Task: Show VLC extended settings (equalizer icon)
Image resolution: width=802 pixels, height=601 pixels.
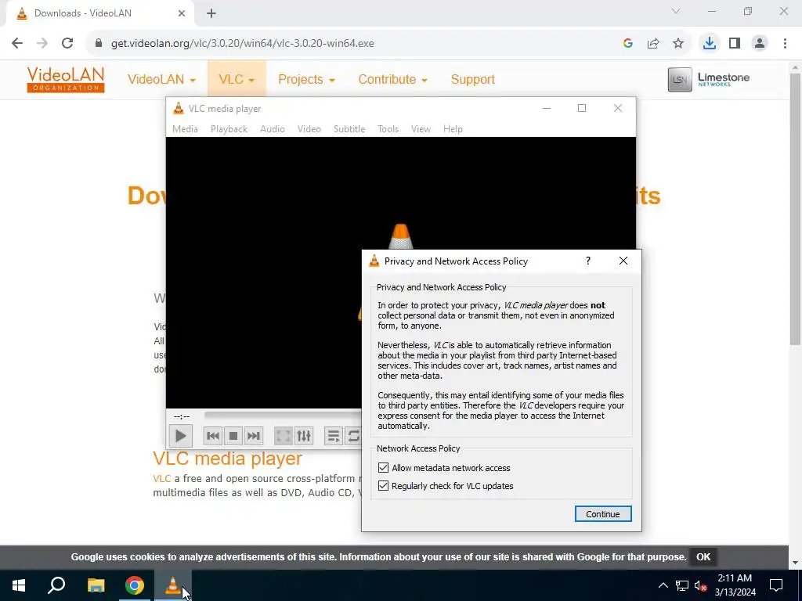Action: (x=304, y=436)
